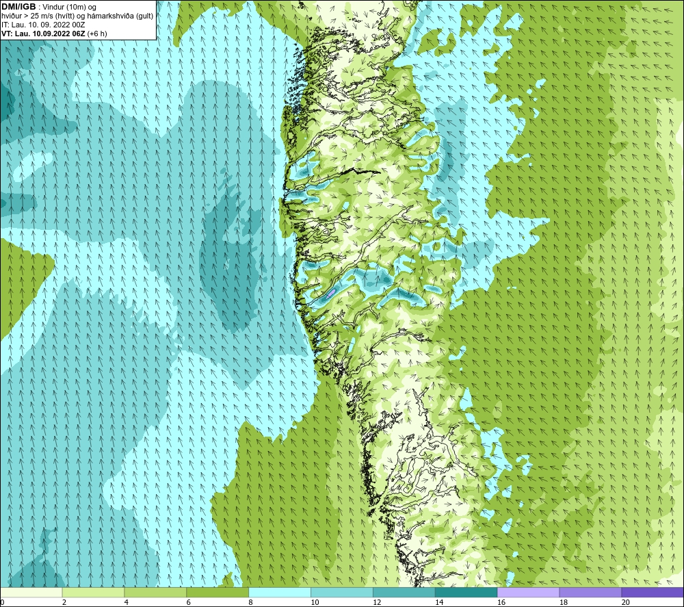This screenshot has width=684, height=607.
Task: Click the scale label "10"
Action: click(315, 602)
